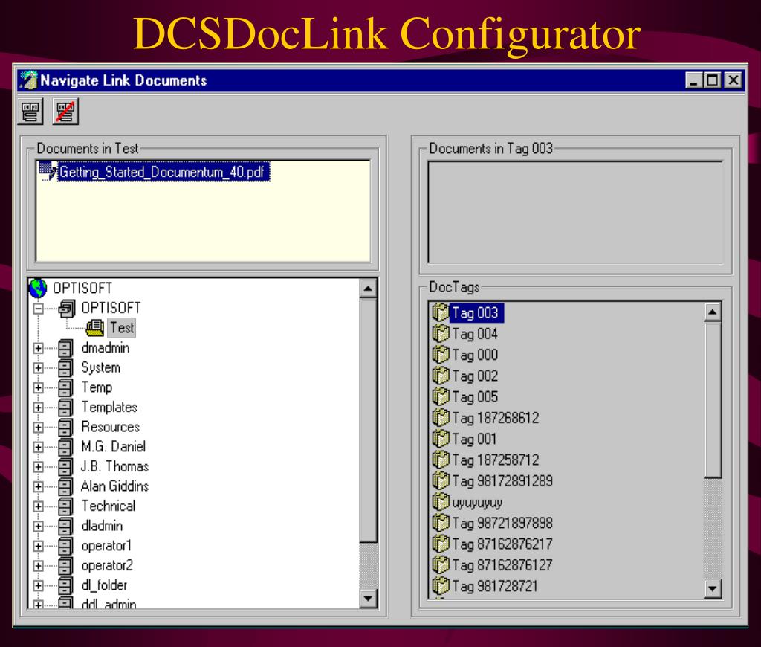Expand the Templates cabinet
Image resolution: width=761 pixels, height=647 pixels.
click(x=39, y=408)
